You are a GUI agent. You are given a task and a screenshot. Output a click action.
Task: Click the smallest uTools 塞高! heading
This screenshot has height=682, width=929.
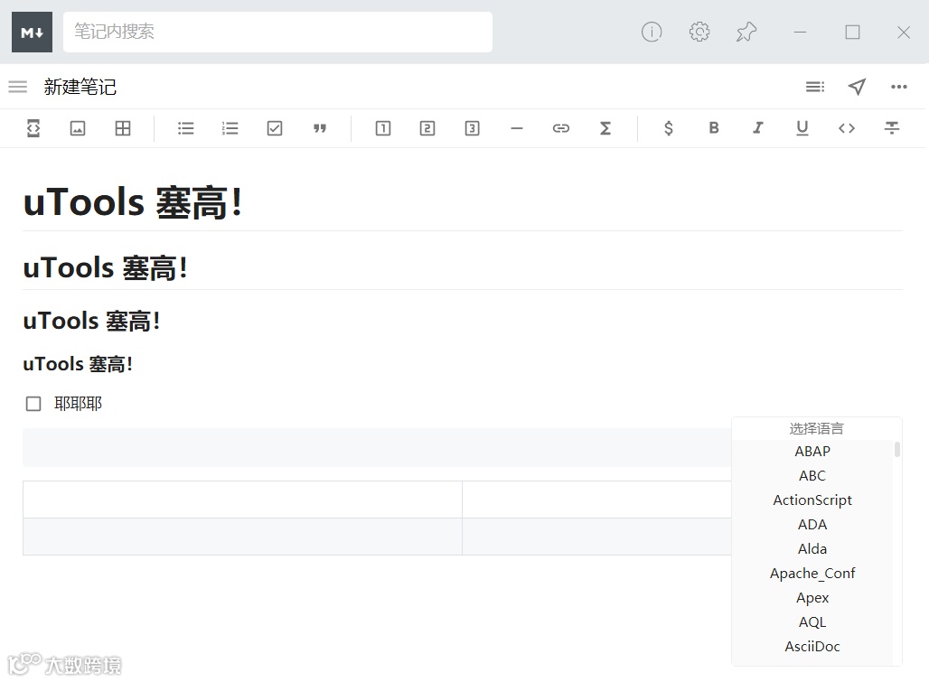pyautogui.click(x=77, y=364)
